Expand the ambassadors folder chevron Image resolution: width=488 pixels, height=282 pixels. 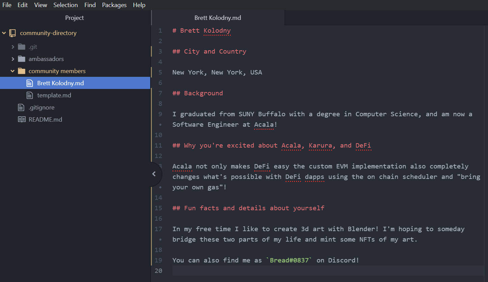tap(13, 59)
